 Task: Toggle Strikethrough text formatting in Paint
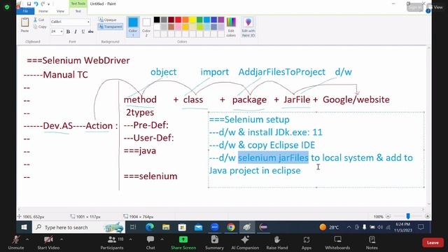point(90,31)
